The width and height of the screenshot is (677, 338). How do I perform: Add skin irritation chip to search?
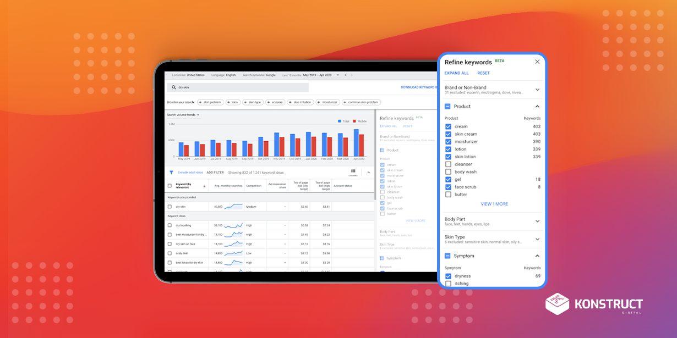click(300, 102)
